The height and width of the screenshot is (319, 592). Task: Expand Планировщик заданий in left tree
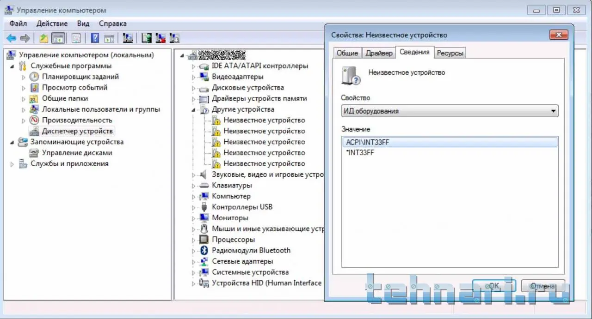click(x=24, y=77)
